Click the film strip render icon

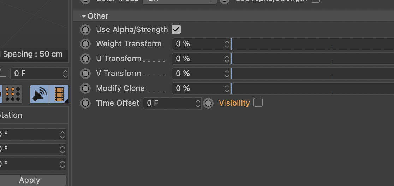(x=59, y=94)
